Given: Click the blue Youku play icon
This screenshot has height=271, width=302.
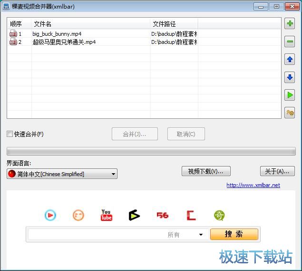Looking at the screenshot, I should (50, 216).
